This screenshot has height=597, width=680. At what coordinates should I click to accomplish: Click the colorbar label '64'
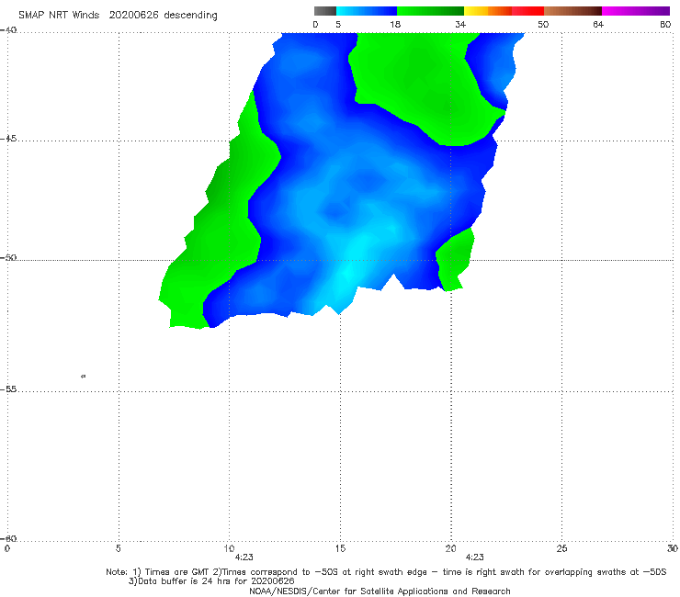598,25
